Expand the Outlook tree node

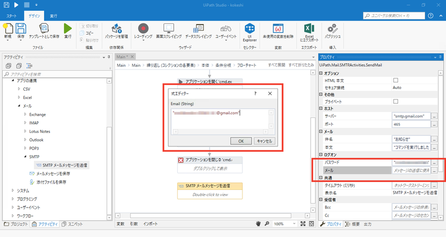25,140
